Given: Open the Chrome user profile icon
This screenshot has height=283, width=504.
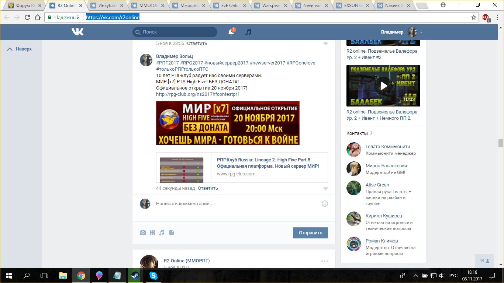Looking at the screenshot, I should point(443,5).
